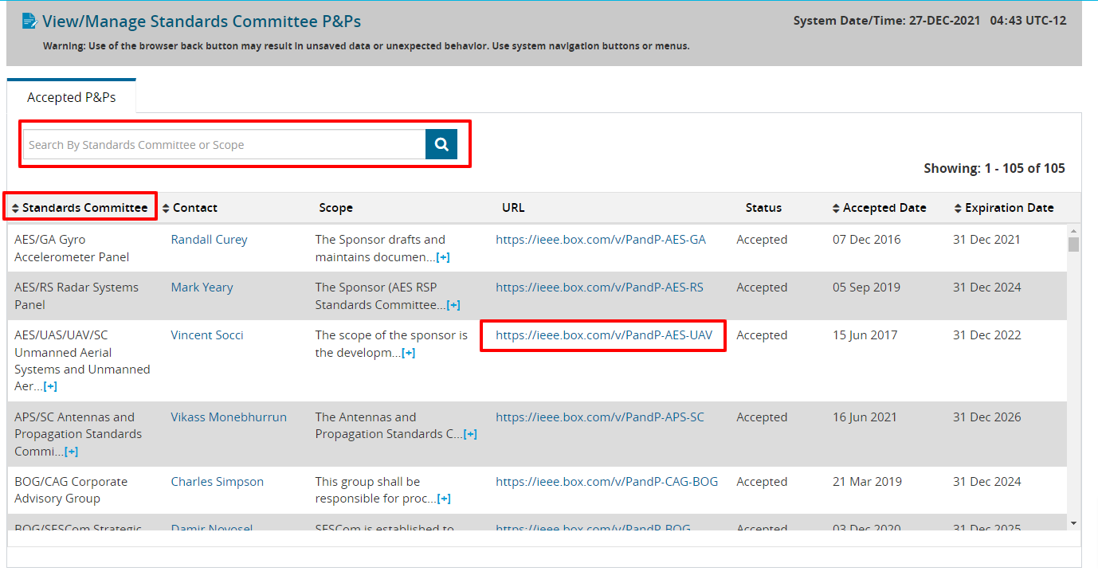Click accepted date 07 Dec 2016
The height and width of the screenshot is (583, 1098).
[x=866, y=240]
